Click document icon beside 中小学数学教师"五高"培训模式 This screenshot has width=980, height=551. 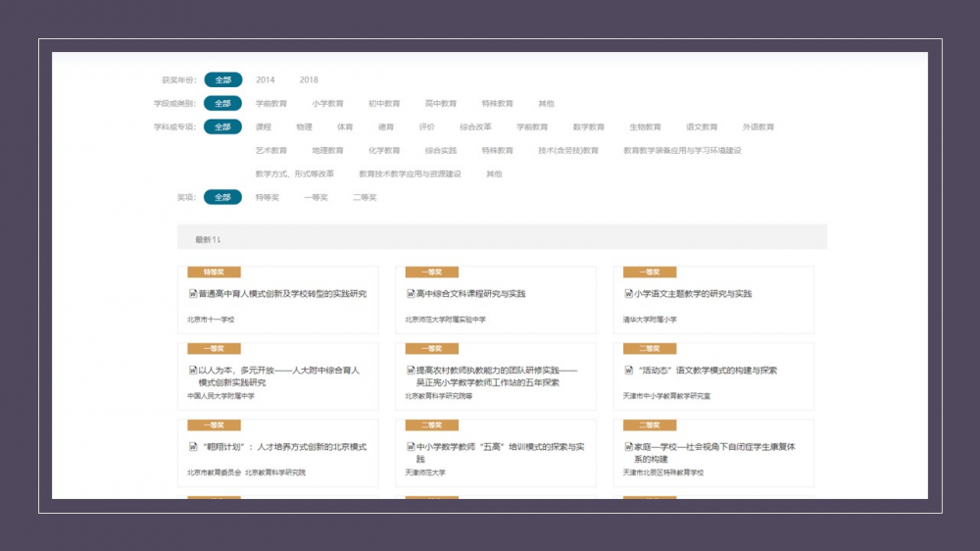(x=411, y=446)
